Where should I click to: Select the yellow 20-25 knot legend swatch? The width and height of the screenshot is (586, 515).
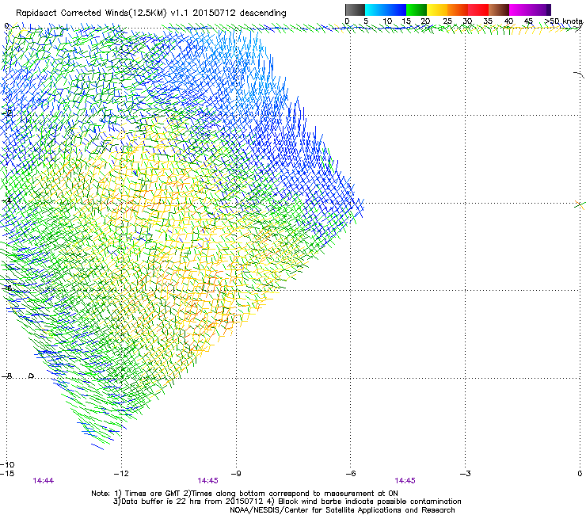(x=437, y=10)
